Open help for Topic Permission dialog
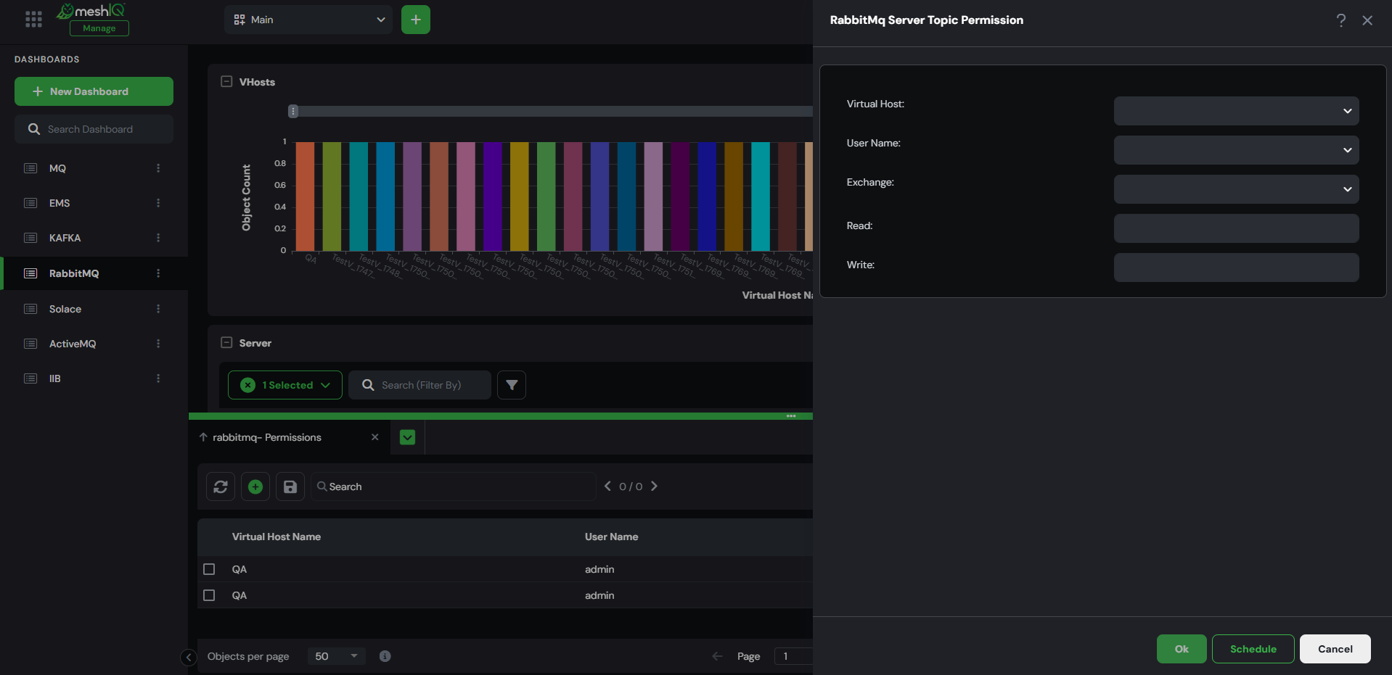The width and height of the screenshot is (1392, 675). [1341, 20]
